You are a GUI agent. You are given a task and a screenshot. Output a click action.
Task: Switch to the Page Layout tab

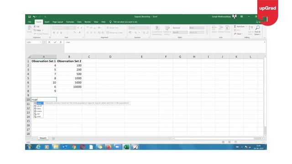pos(58,22)
